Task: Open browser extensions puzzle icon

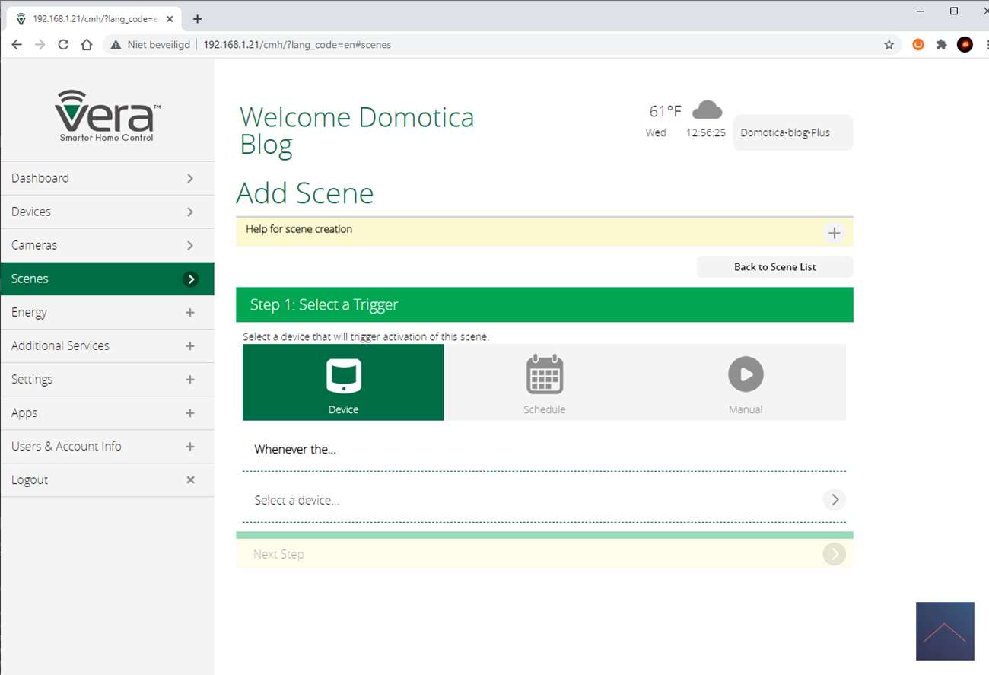Action: [x=941, y=45]
